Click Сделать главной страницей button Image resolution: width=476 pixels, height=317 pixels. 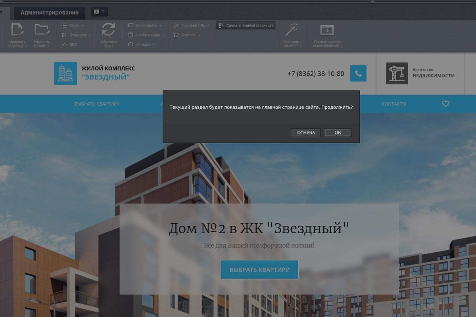point(246,25)
